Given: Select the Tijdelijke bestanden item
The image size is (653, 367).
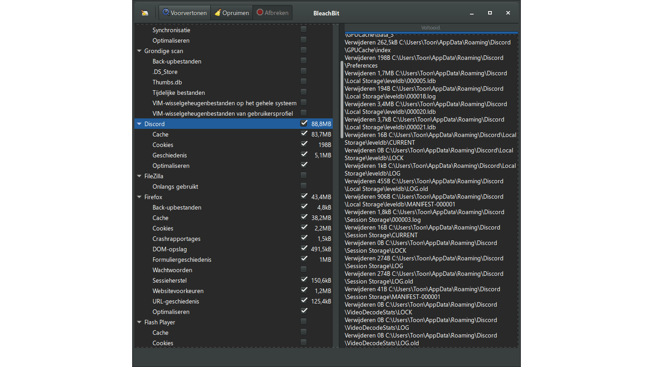Looking at the screenshot, I should [178, 93].
